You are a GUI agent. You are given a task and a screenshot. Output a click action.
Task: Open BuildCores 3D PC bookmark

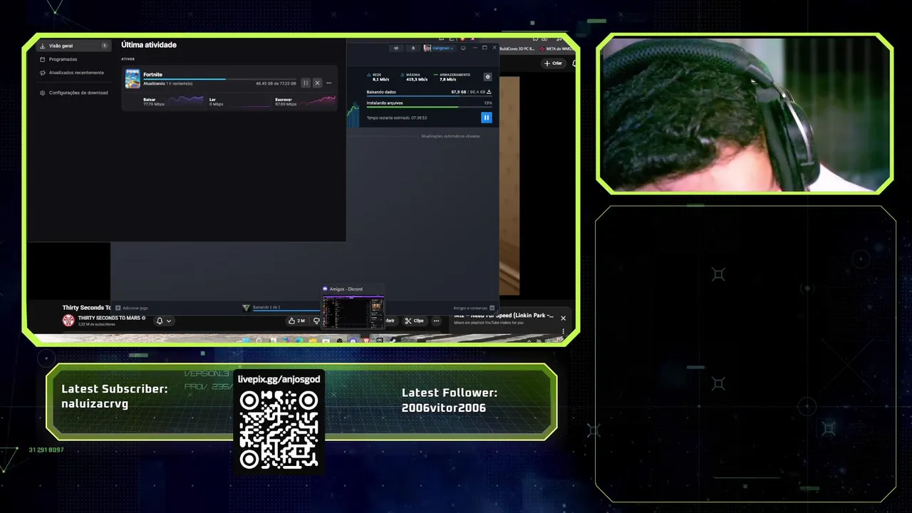click(517, 48)
